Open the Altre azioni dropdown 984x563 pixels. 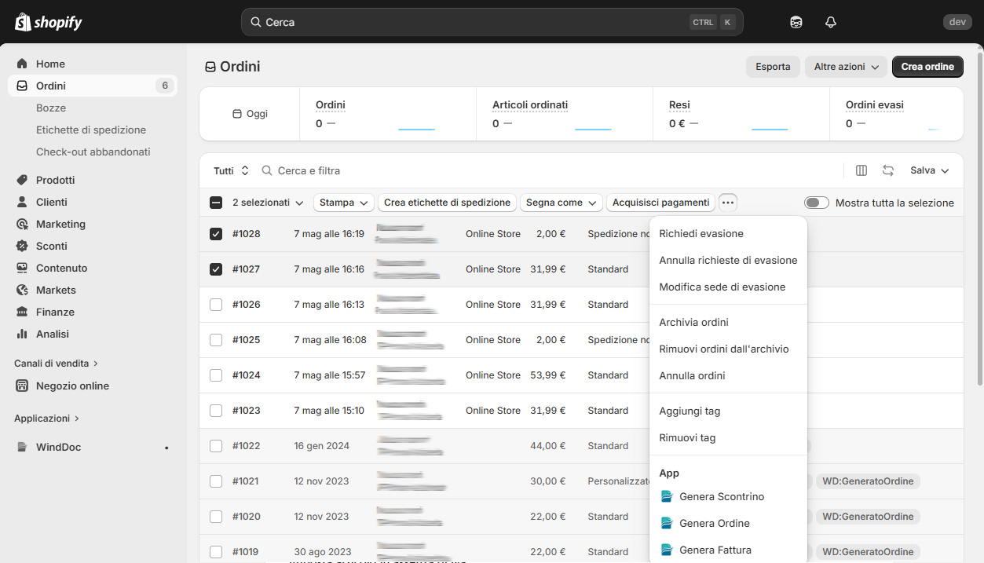tap(846, 67)
